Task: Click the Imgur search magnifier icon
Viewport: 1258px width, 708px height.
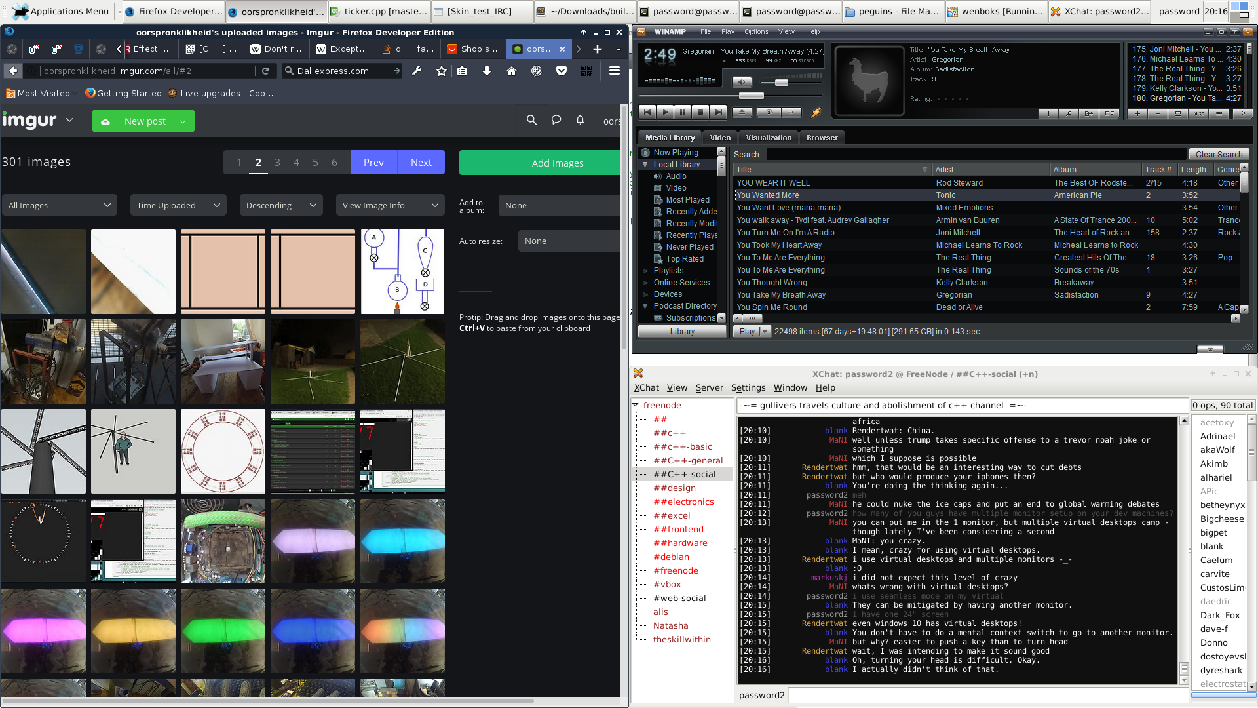Action: 531,120
